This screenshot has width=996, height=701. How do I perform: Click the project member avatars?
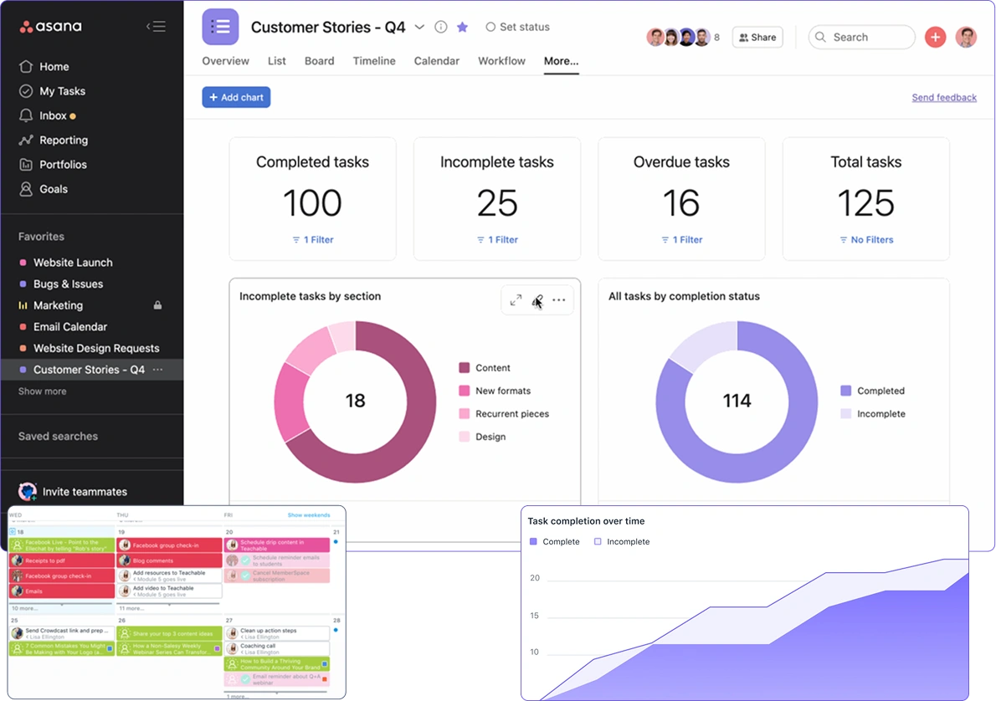pyautogui.click(x=679, y=37)
